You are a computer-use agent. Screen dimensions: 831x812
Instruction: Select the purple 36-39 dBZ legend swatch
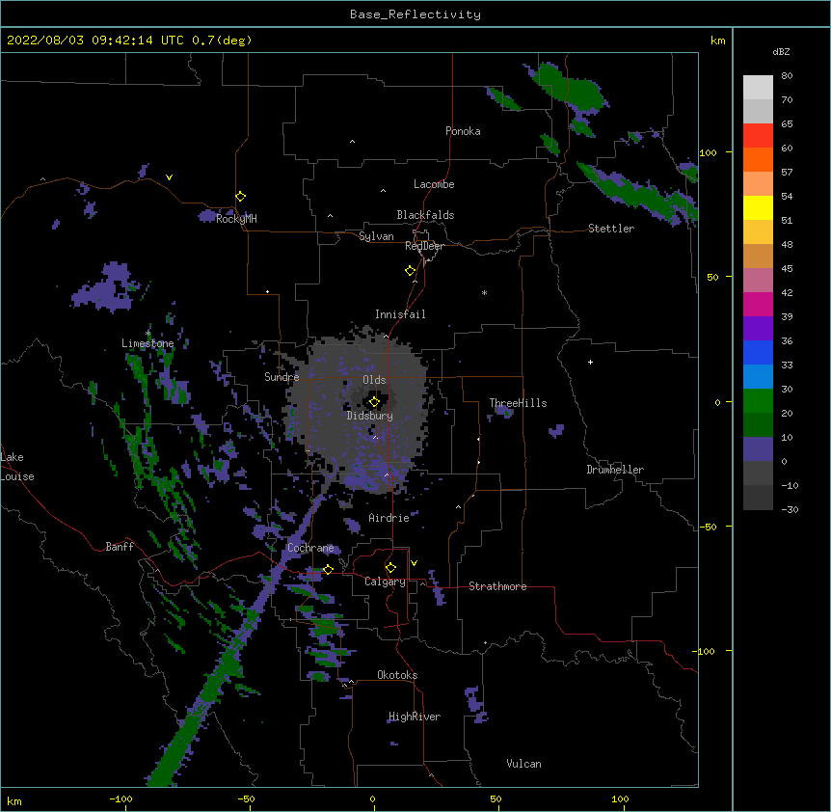[758, 329]
